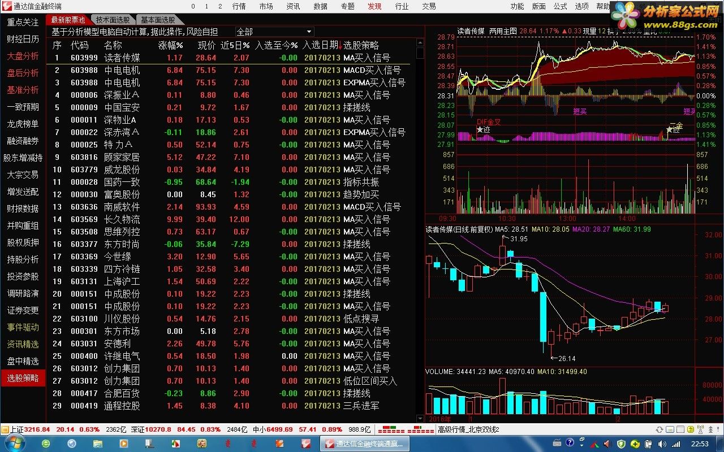Sort by 入选日期 column header
The height and width of the screenshot is (452, 724).
tap(321, 45)
